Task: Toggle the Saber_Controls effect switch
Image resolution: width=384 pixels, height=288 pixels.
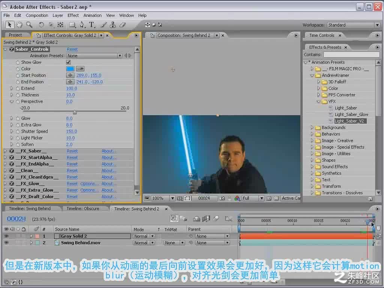Action: pos(11,49)
